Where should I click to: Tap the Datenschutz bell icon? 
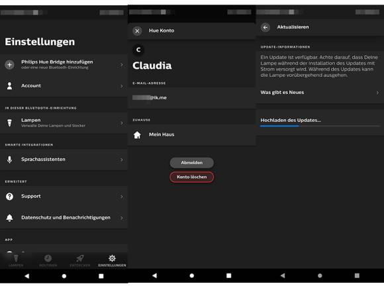point(9,217)
